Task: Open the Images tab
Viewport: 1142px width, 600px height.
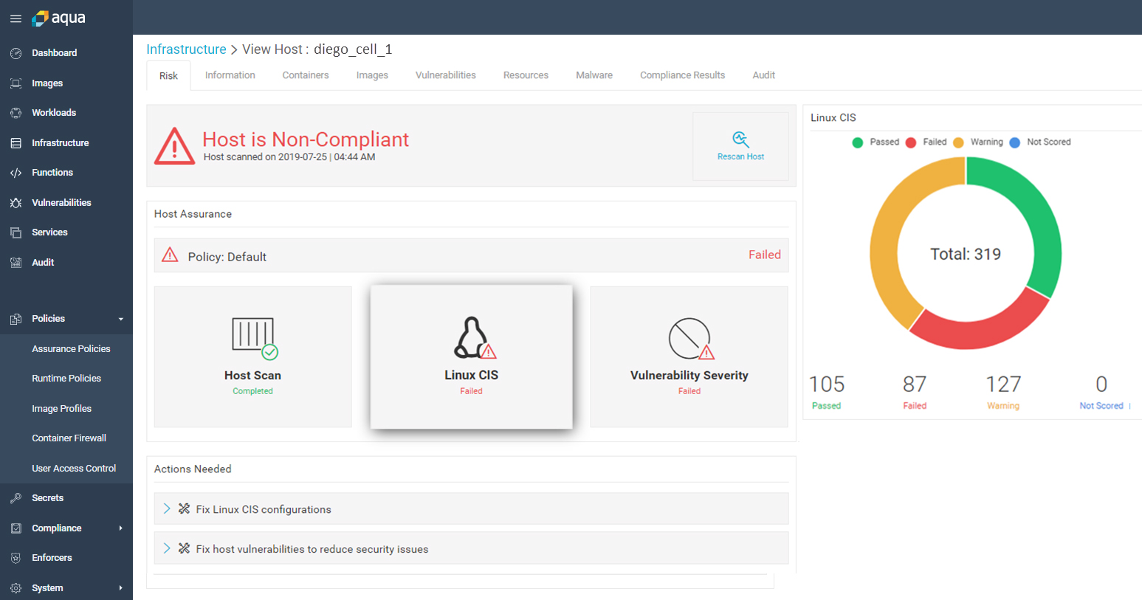Action: click(x=372, y=75)
